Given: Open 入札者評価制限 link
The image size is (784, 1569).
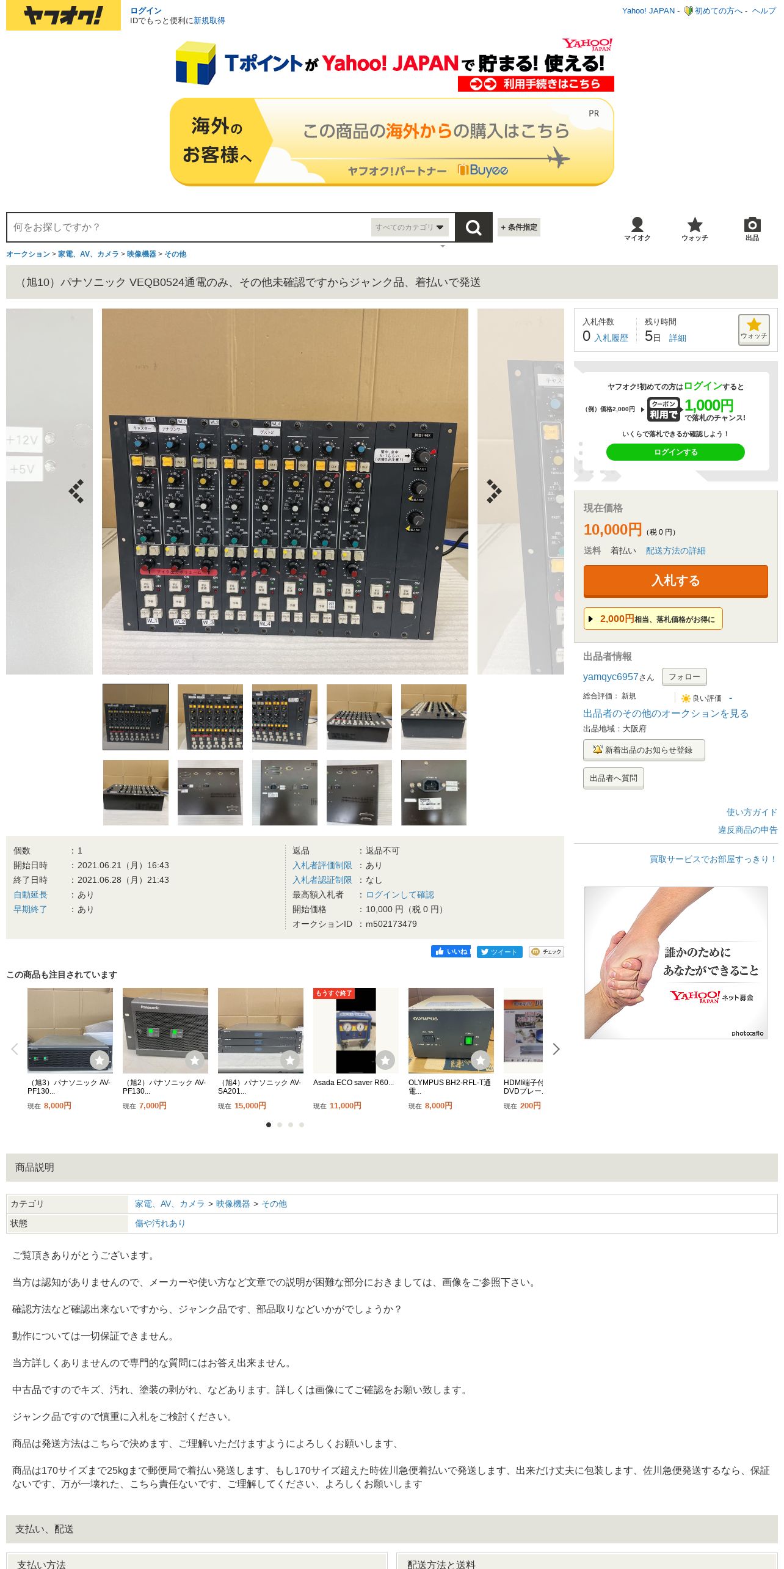Looking at the screenshot, I should (322, 865).
